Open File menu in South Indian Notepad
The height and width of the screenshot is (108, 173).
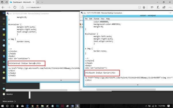pos(86,19)
